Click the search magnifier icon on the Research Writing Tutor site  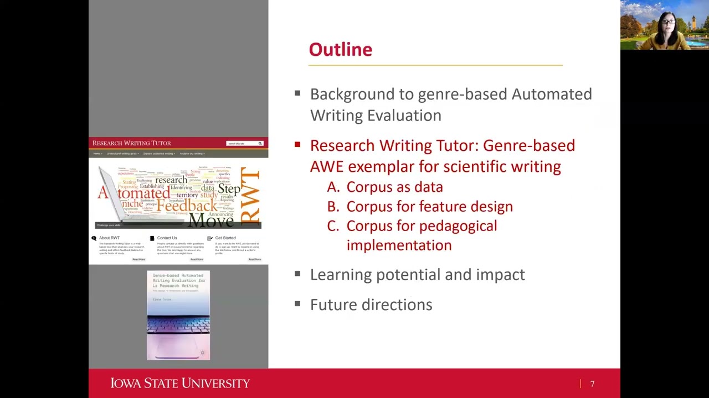click(260, 144)
